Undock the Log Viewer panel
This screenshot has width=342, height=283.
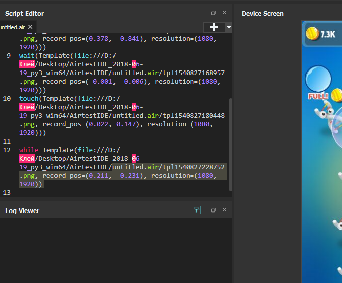[x=213, y=210]
